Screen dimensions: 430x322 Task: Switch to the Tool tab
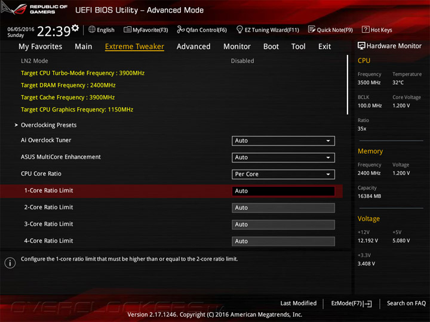299,47
